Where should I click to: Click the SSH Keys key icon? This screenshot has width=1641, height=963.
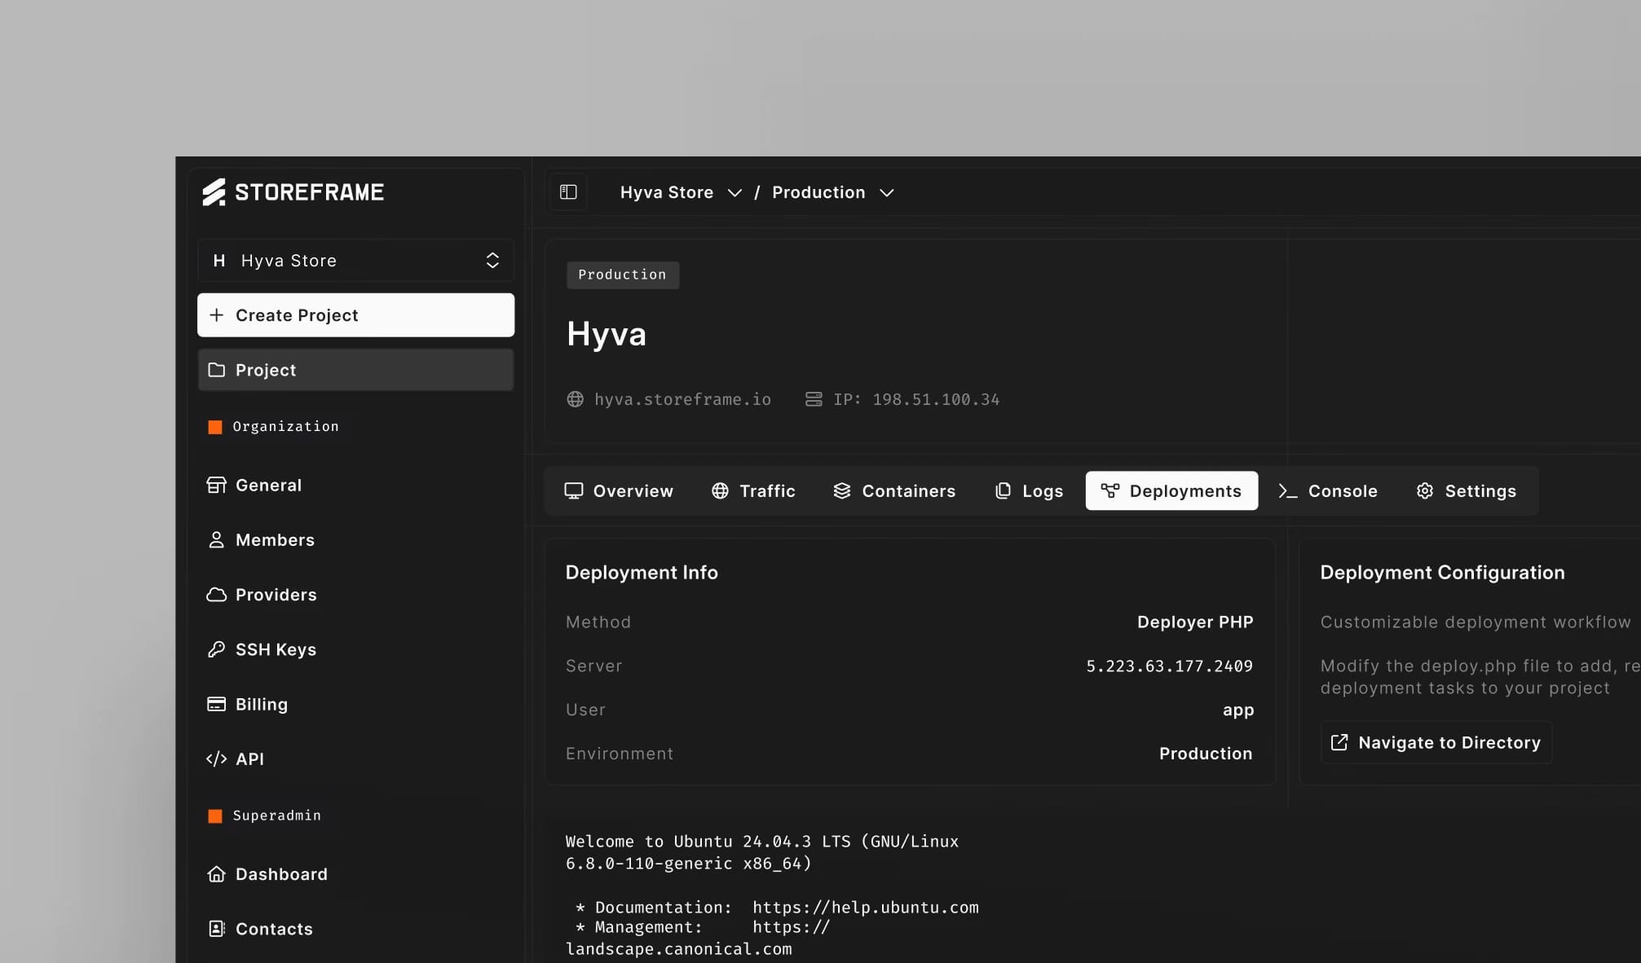pyautogui.click(x=216, y=649)
